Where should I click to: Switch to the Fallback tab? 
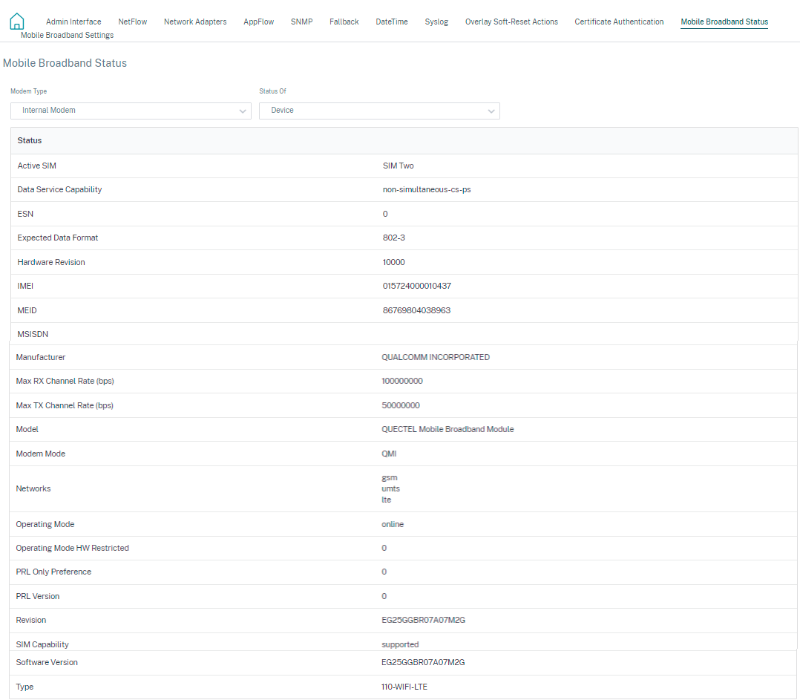pos(344,22)
